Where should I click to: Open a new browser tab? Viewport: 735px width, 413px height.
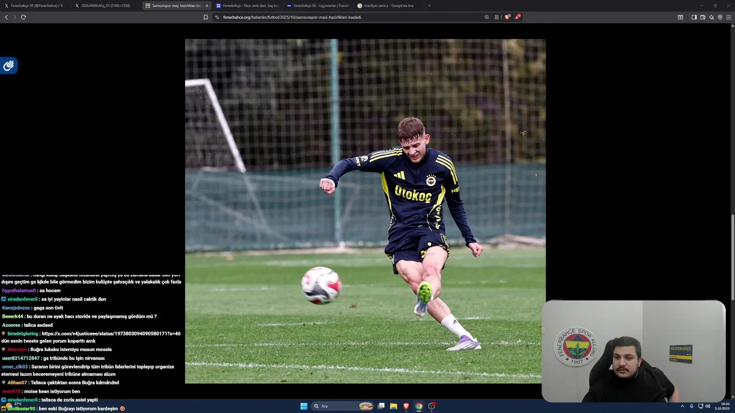tap(430, 6)
